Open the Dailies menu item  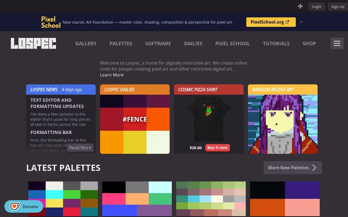coord(193,43)
